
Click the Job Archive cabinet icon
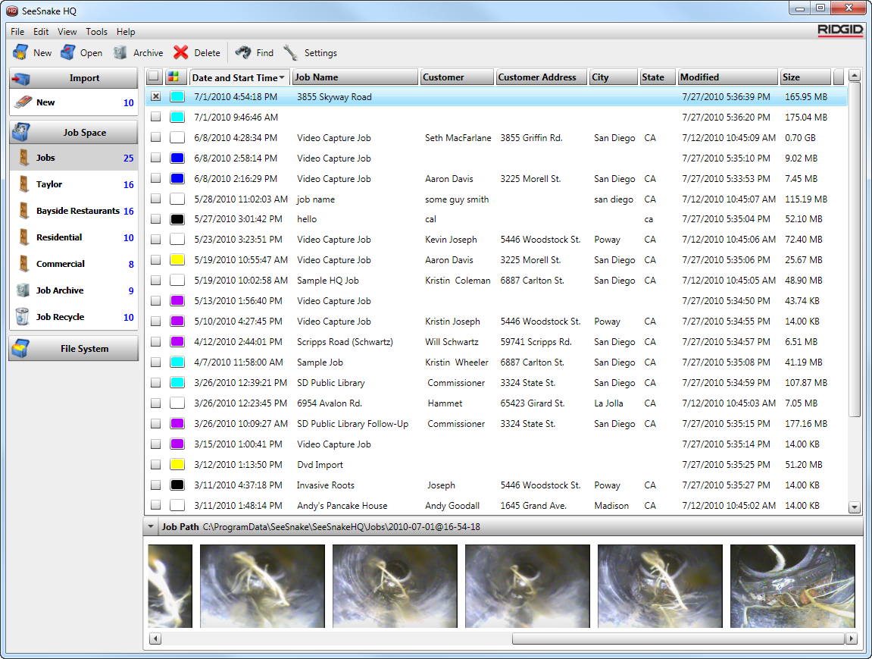point(23,290)
